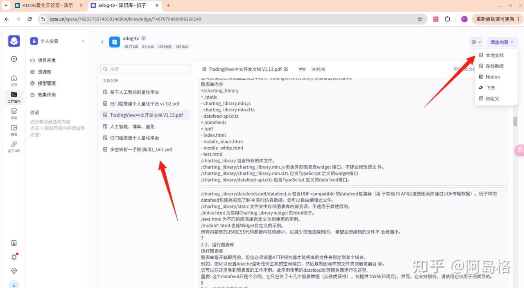Open the 模板 templates icon
Image resolution: width=524 pixels, height=288 pixels.
coord(14,130)
